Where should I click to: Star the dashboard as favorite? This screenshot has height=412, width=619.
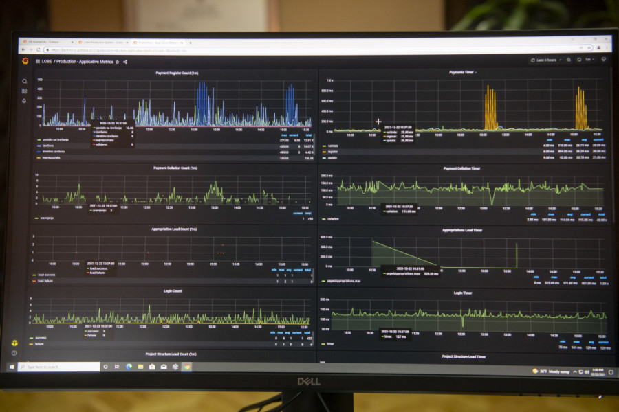[x=117, y=62]
